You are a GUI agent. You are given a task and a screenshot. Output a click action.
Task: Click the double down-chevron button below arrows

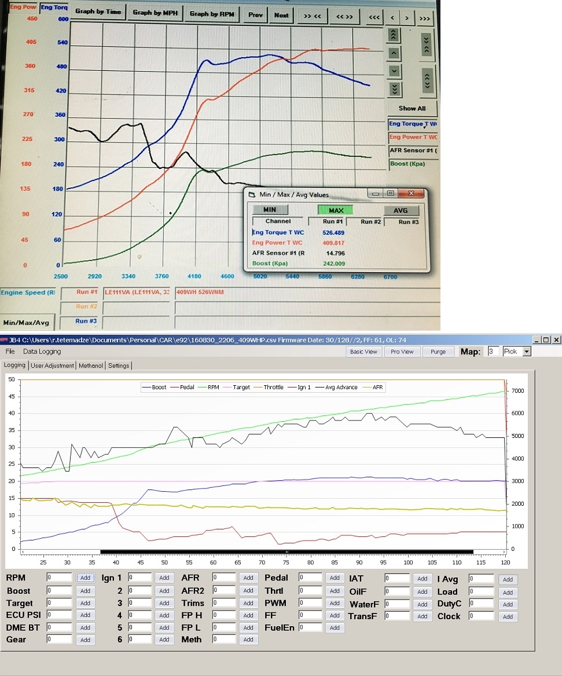(395, 89)
